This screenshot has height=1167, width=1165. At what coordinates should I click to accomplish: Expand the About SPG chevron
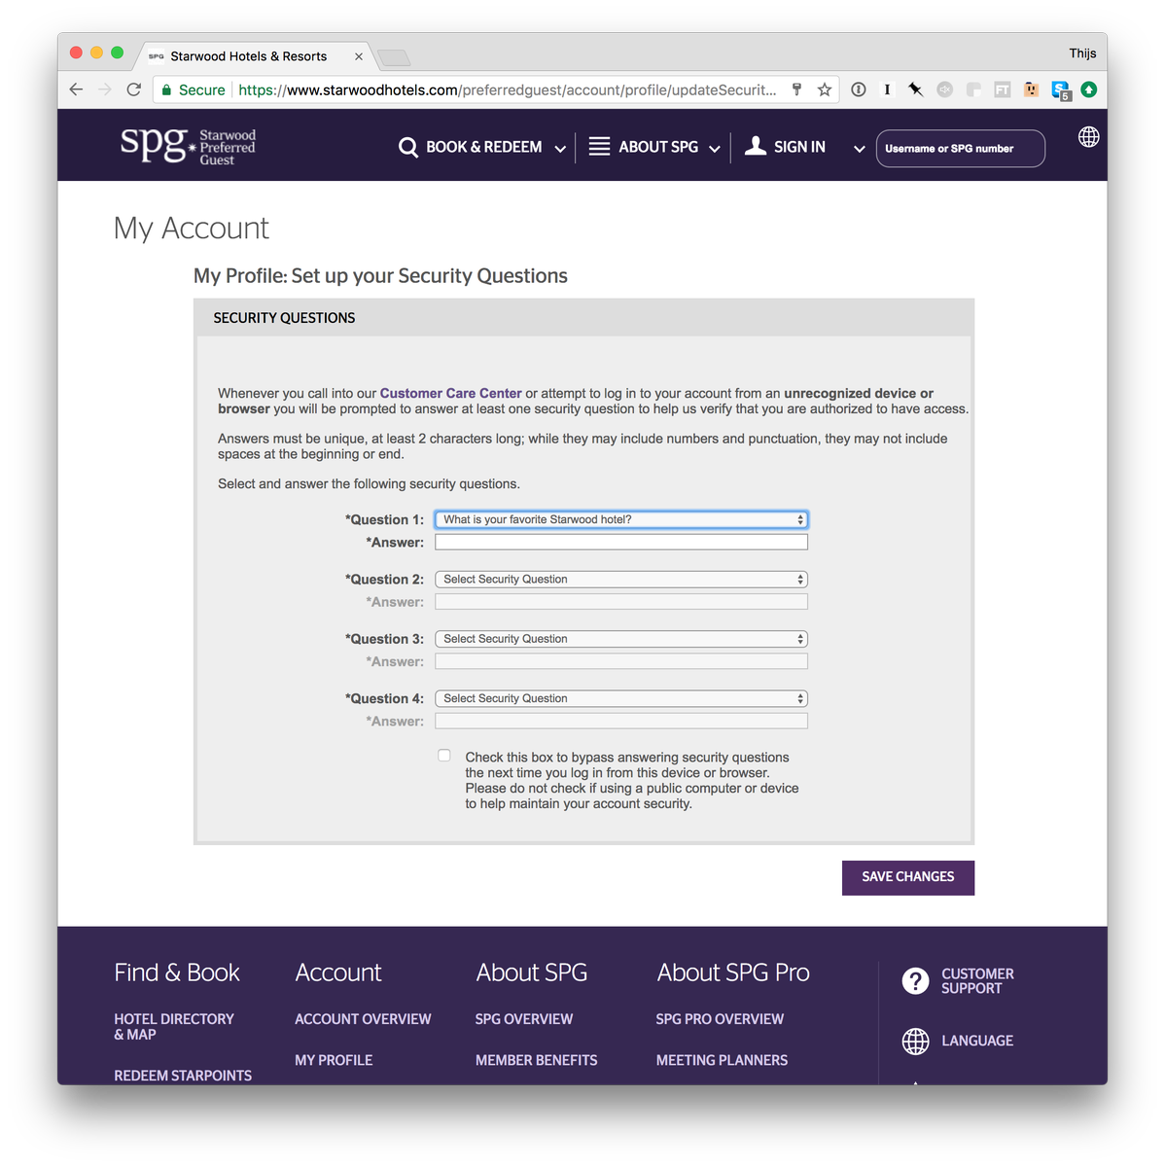pyautogui.click(x=715, y=149)
